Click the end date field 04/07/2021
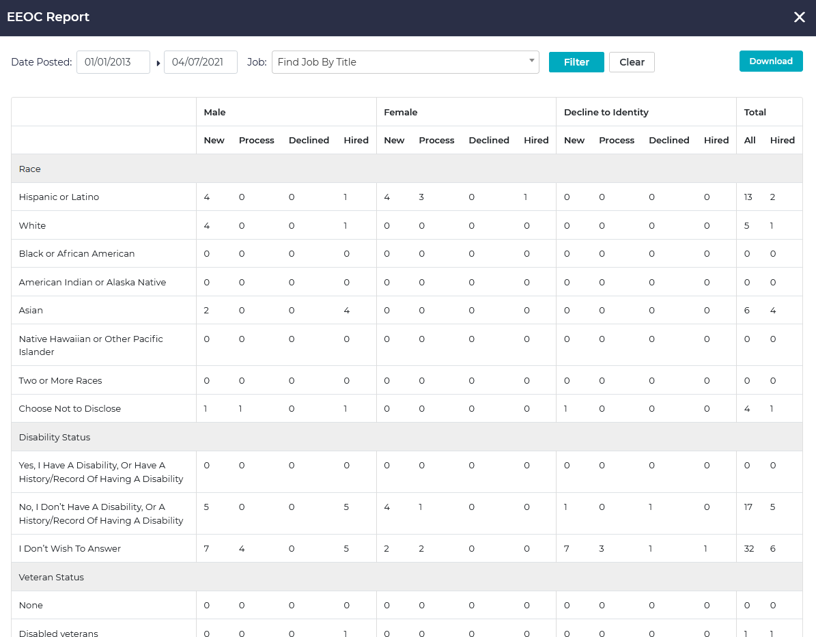Viewport: 816px width, 637px height. (201, 62)
